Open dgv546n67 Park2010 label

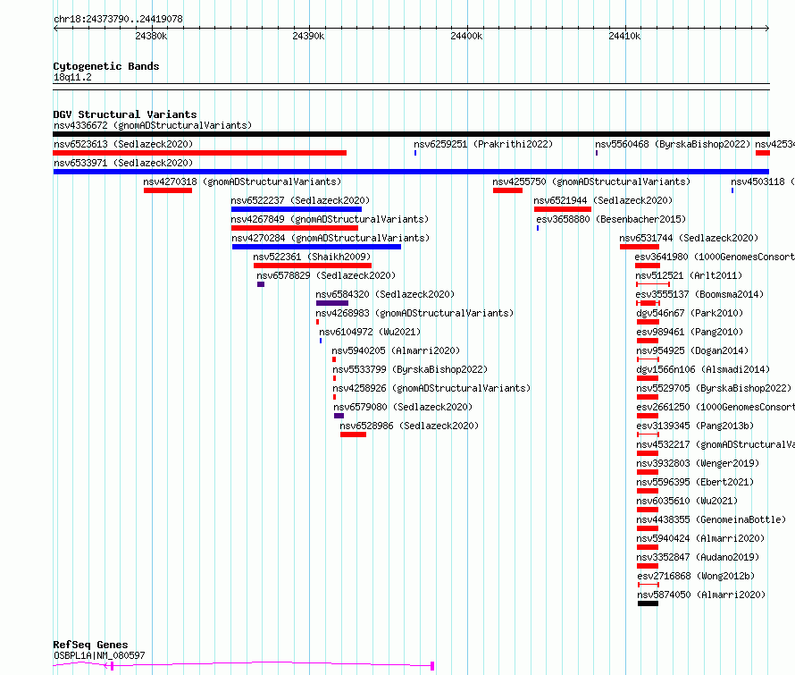tap(690, 313)
